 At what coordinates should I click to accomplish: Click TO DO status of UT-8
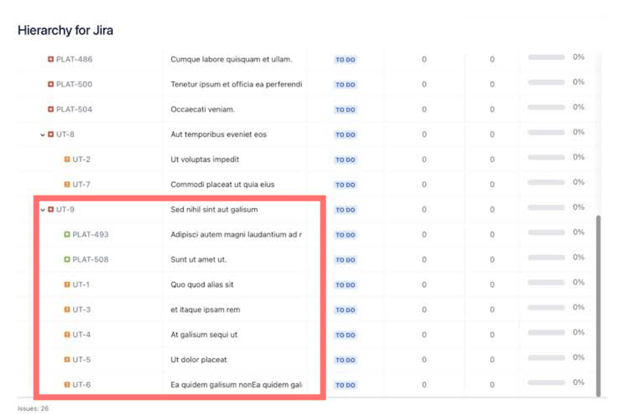pos(346,135)
